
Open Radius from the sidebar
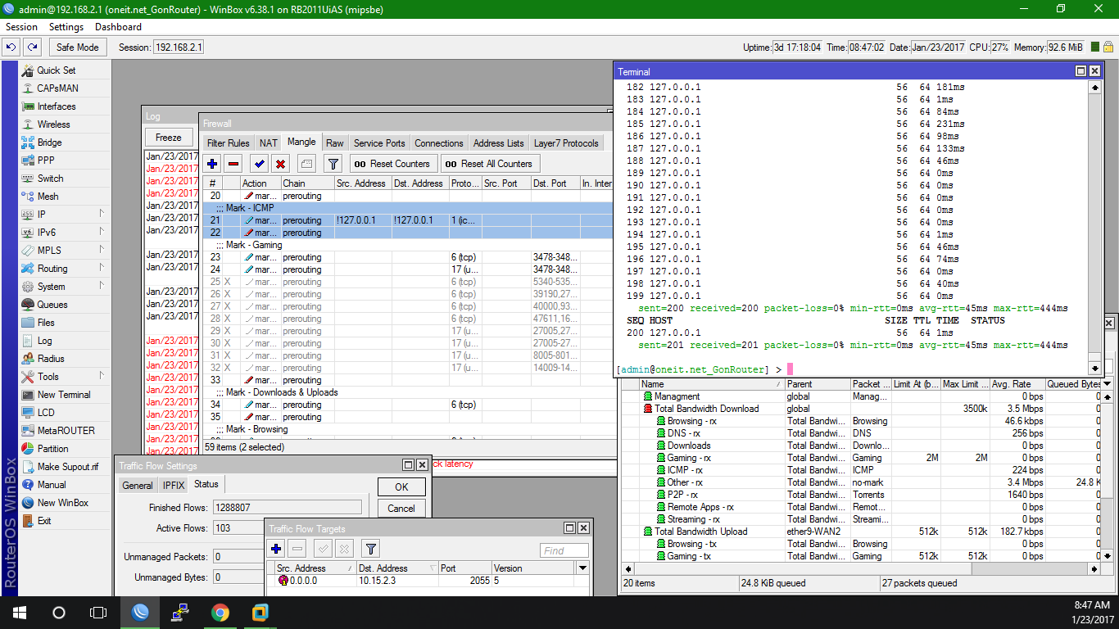coord(51,359)
